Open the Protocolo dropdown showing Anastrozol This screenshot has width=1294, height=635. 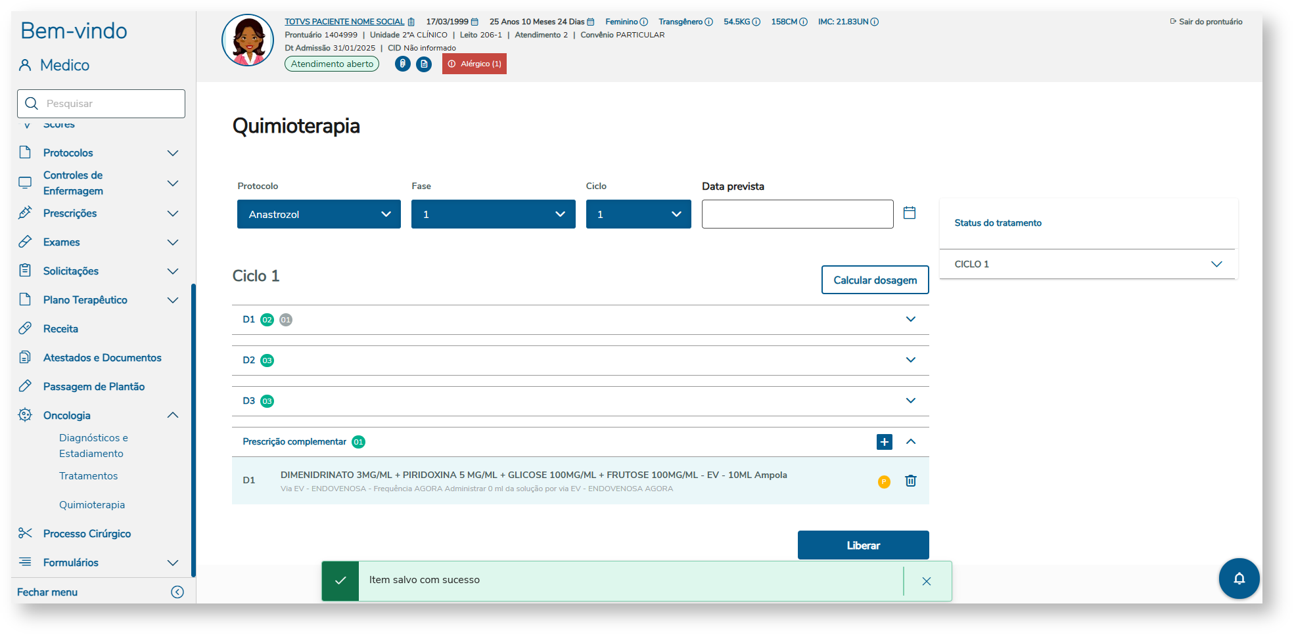tap(318, 213)
